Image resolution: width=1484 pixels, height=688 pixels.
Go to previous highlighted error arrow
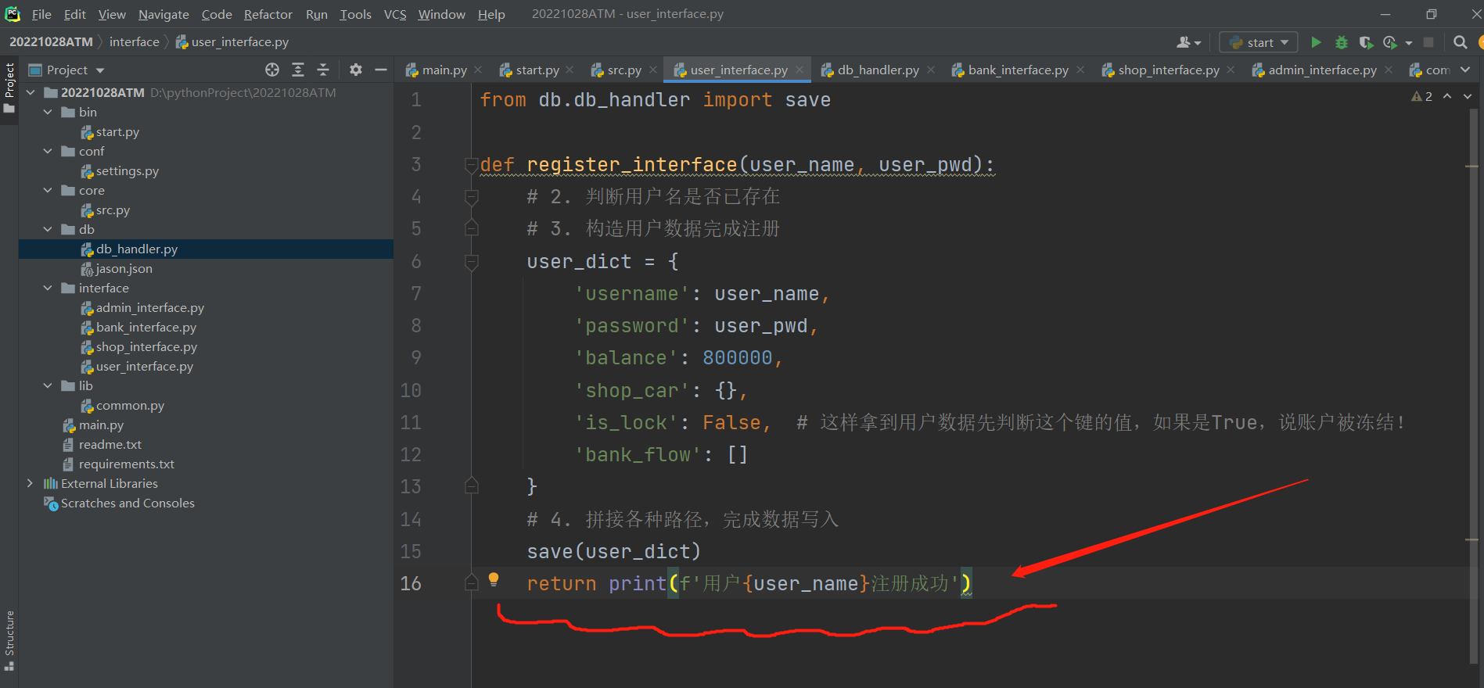1447,96
